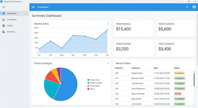Go to Customers in sidebar

[x=15, y=20]
